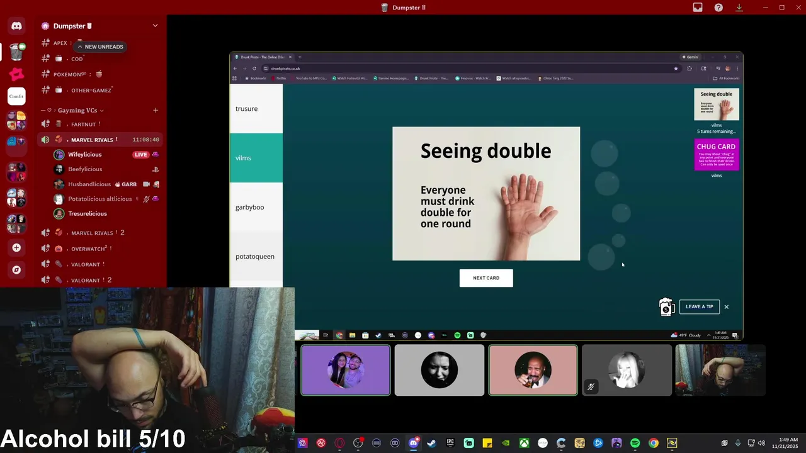Select the active MARVEL RIVALS voice channel

(x=101, y=140)
